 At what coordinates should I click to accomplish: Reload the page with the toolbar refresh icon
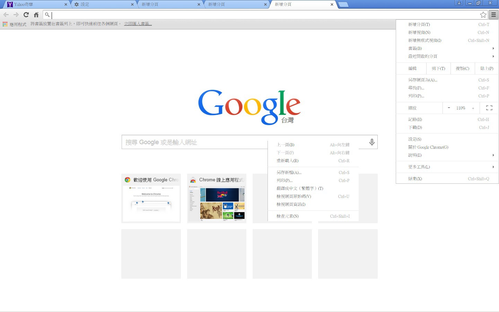[26, 15]
